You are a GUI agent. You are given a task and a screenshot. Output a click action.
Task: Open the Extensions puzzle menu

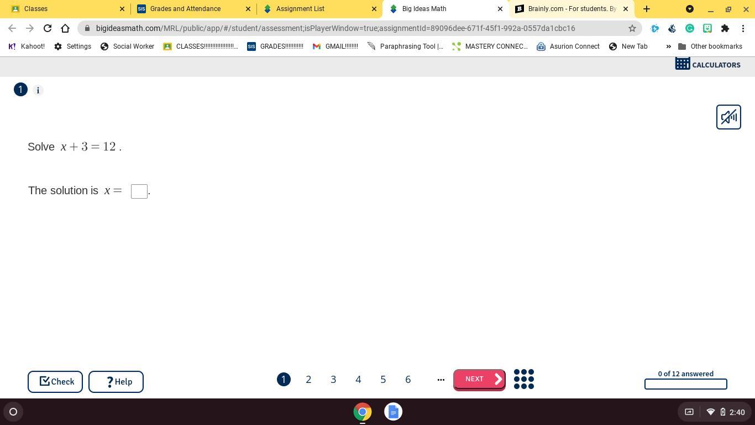pos(725,28)
